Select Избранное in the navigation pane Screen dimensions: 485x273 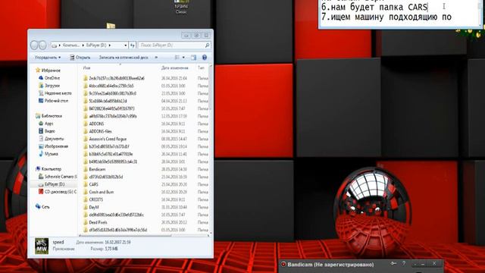click(48, 71)
